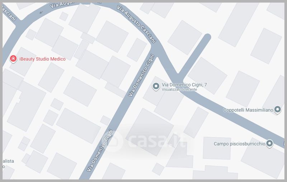Click the Via Domenico Cigni, 7 address text
The width and height of the screenshot is (287, 182).
[184, 85]
